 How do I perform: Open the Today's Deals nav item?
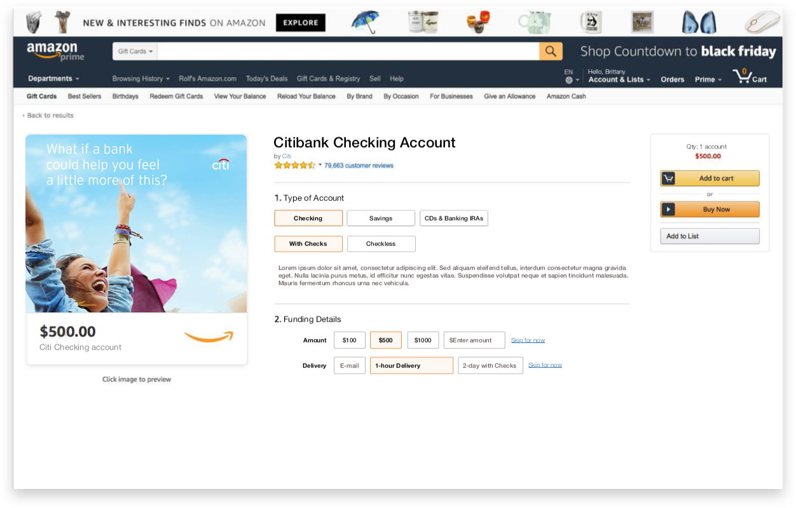coord(266,79)
